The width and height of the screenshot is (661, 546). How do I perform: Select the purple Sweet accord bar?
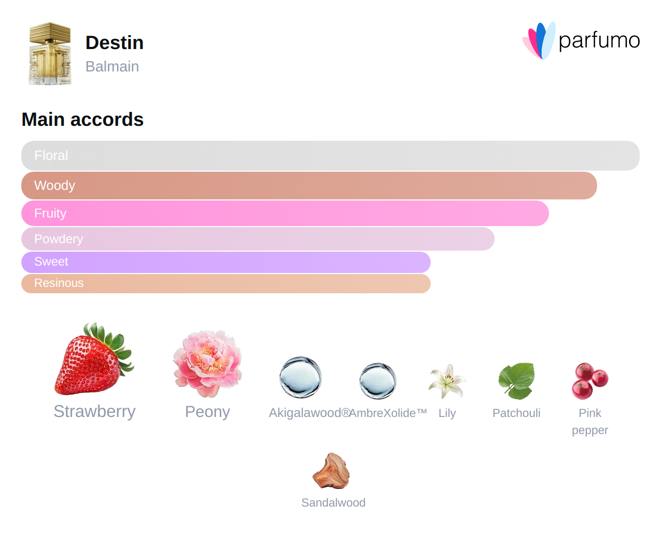coord(226,262)
